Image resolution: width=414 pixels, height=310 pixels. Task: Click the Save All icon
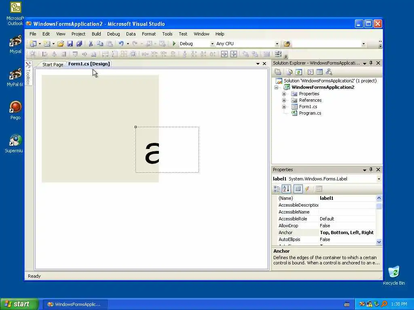point(79,44)
